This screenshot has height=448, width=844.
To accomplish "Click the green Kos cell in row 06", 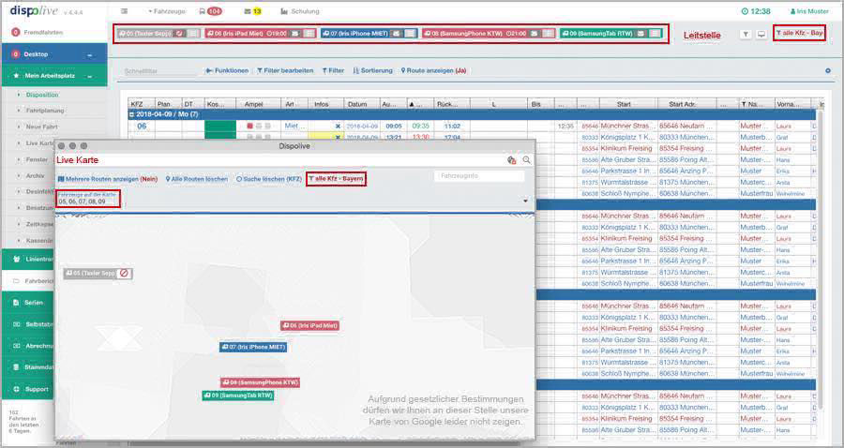I will (219, 126).
